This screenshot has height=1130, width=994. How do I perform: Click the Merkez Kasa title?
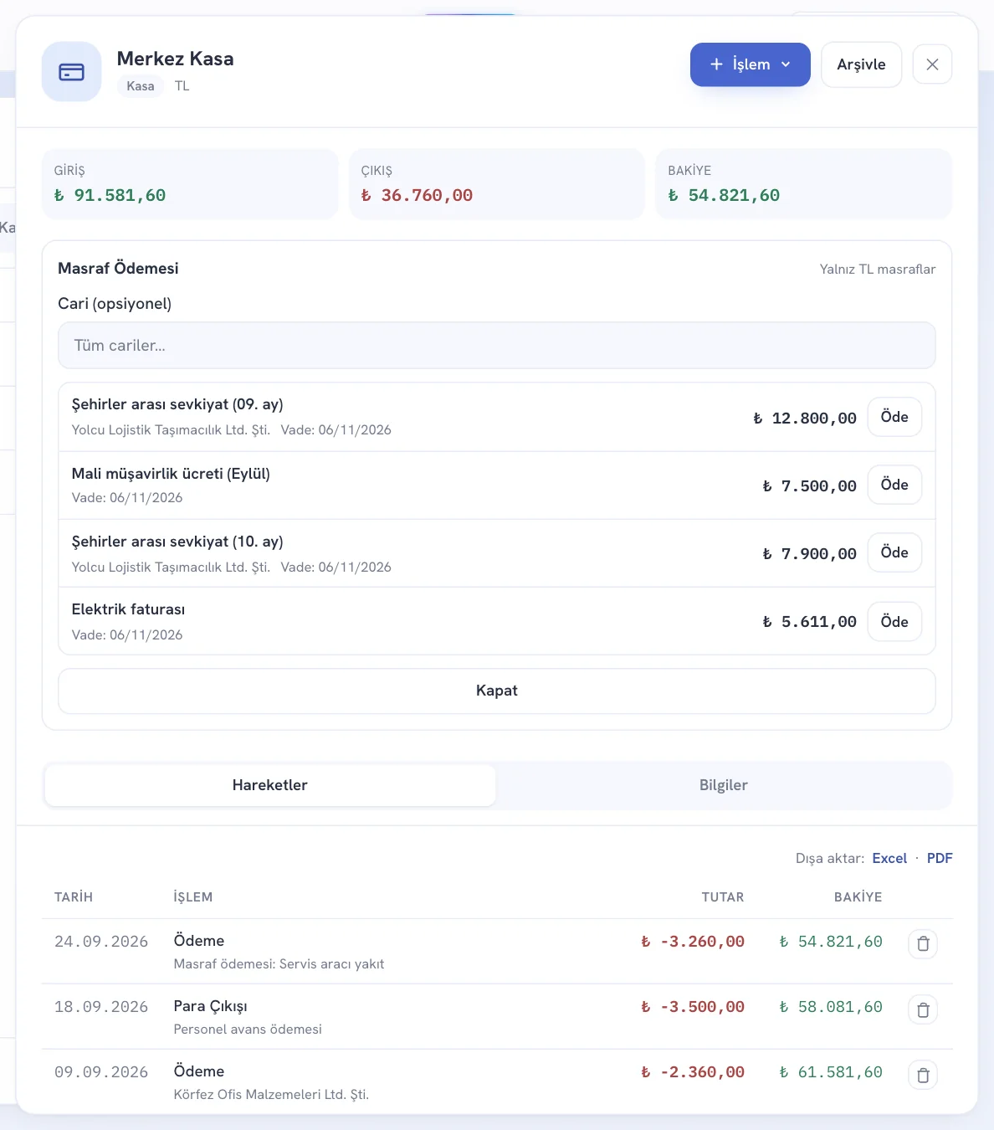click(x=176, y=59)
